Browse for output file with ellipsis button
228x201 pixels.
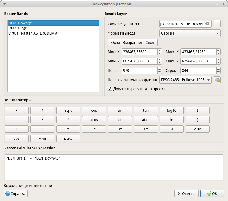[217, 24]
